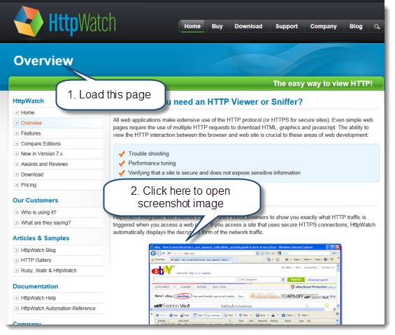
Task: Open the Pricing sidebar link
Action: 29,185
